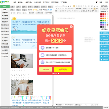Undo the last edit
109x109 pixels.
pos(59,6)
